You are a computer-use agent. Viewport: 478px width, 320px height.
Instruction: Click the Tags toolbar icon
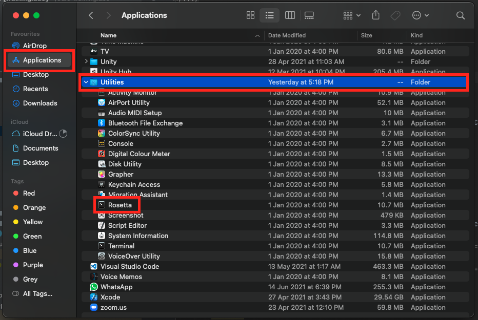click(x=395, y=15)
